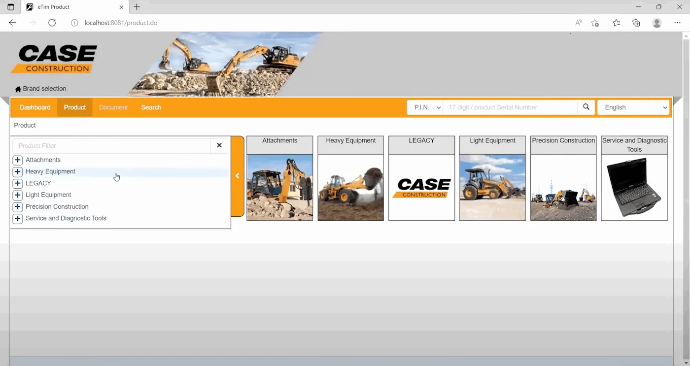The width and height of the screenshot is (690, 366).
Task: Open browser collections icon
Action: click(x=636, y=23)
